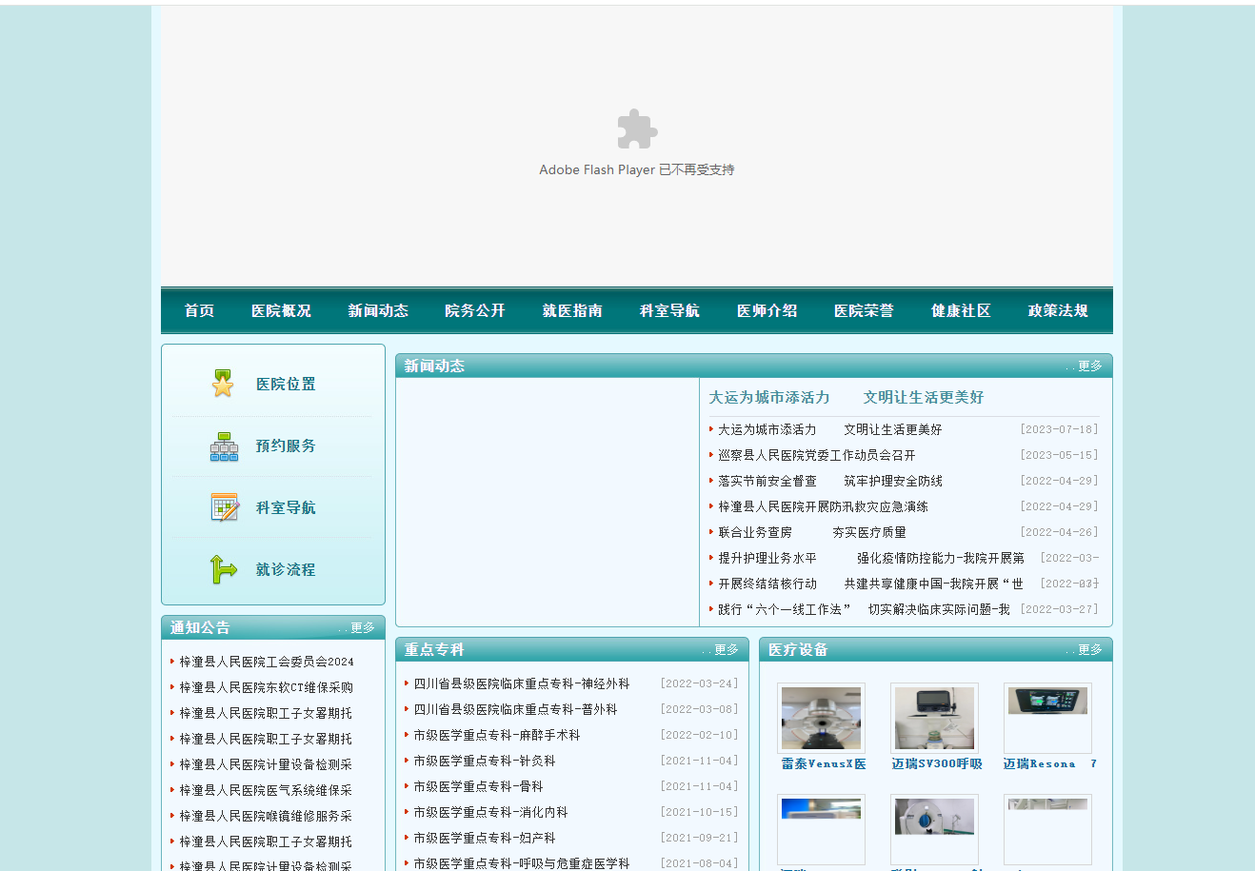
Task: Open 政策法规 nav item
Action: click(x=1058, y=310)
